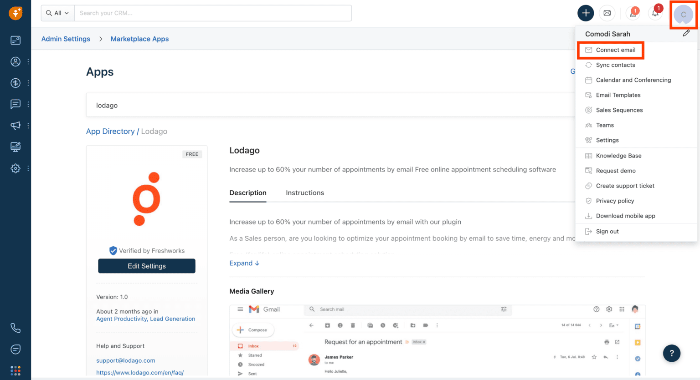Click star icon on James Parker email
The image size is (700, 380).
[x=594, y=357]
